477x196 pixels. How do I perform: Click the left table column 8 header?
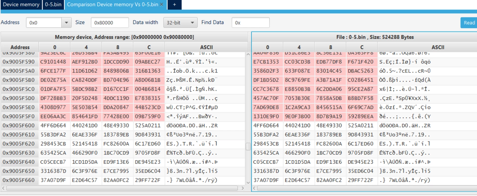click(x=118, y=47)
